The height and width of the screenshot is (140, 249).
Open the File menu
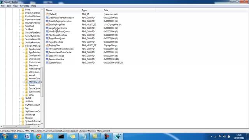pos(3,6)
